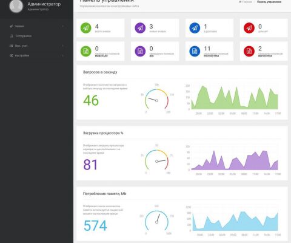Click the Запросов в секунду heading
The image size is (291, 243).
pyautogui.click(x=100, y=72)
